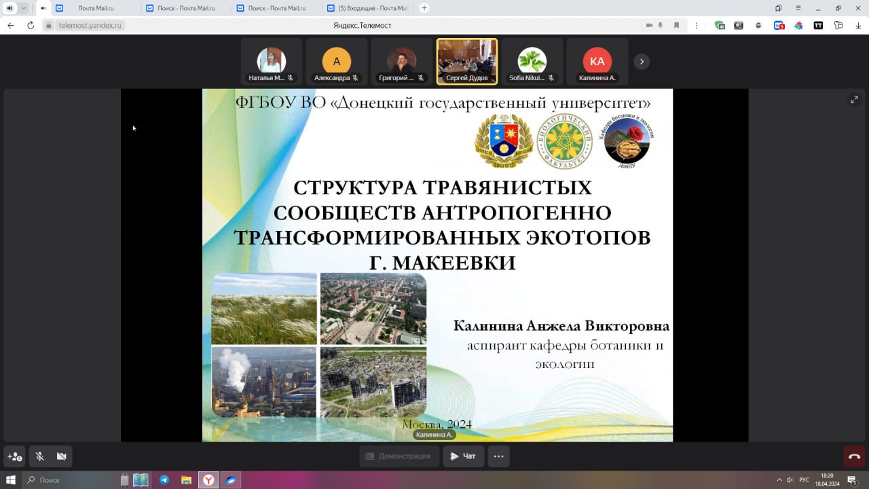Open the clock showing 18:20 18.04.2024

(x=827, y=479)
